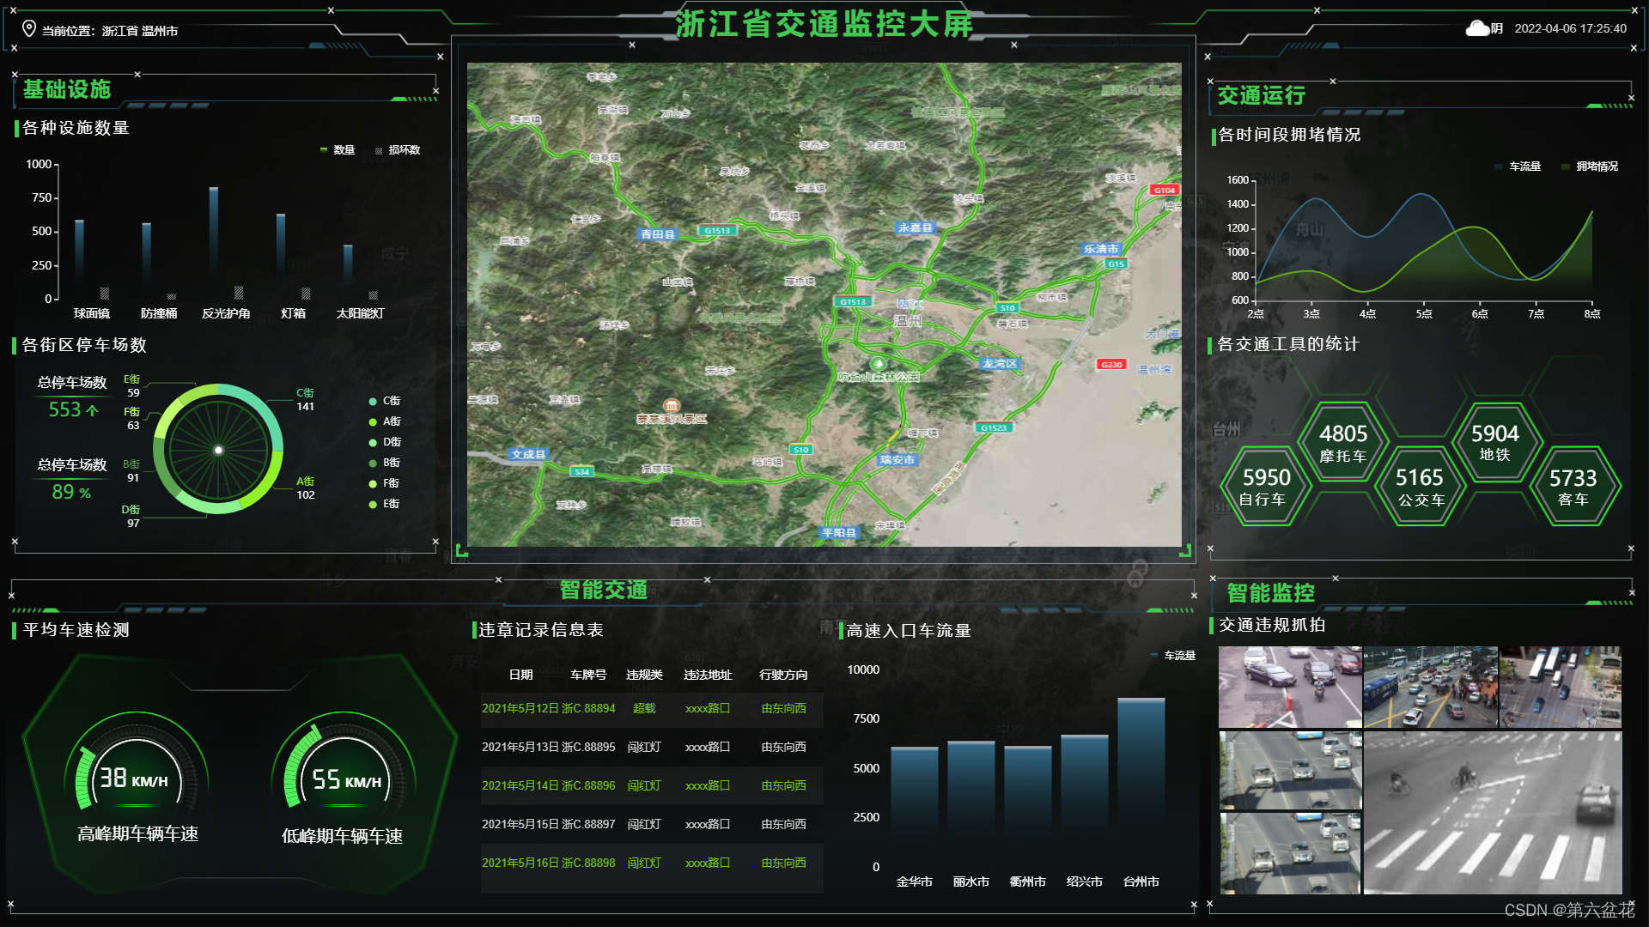Image resolution: width=1649 pixels, height=927 pixels.
Task: Toggle the 损坏数 legend item
Action: pos(397,150)
